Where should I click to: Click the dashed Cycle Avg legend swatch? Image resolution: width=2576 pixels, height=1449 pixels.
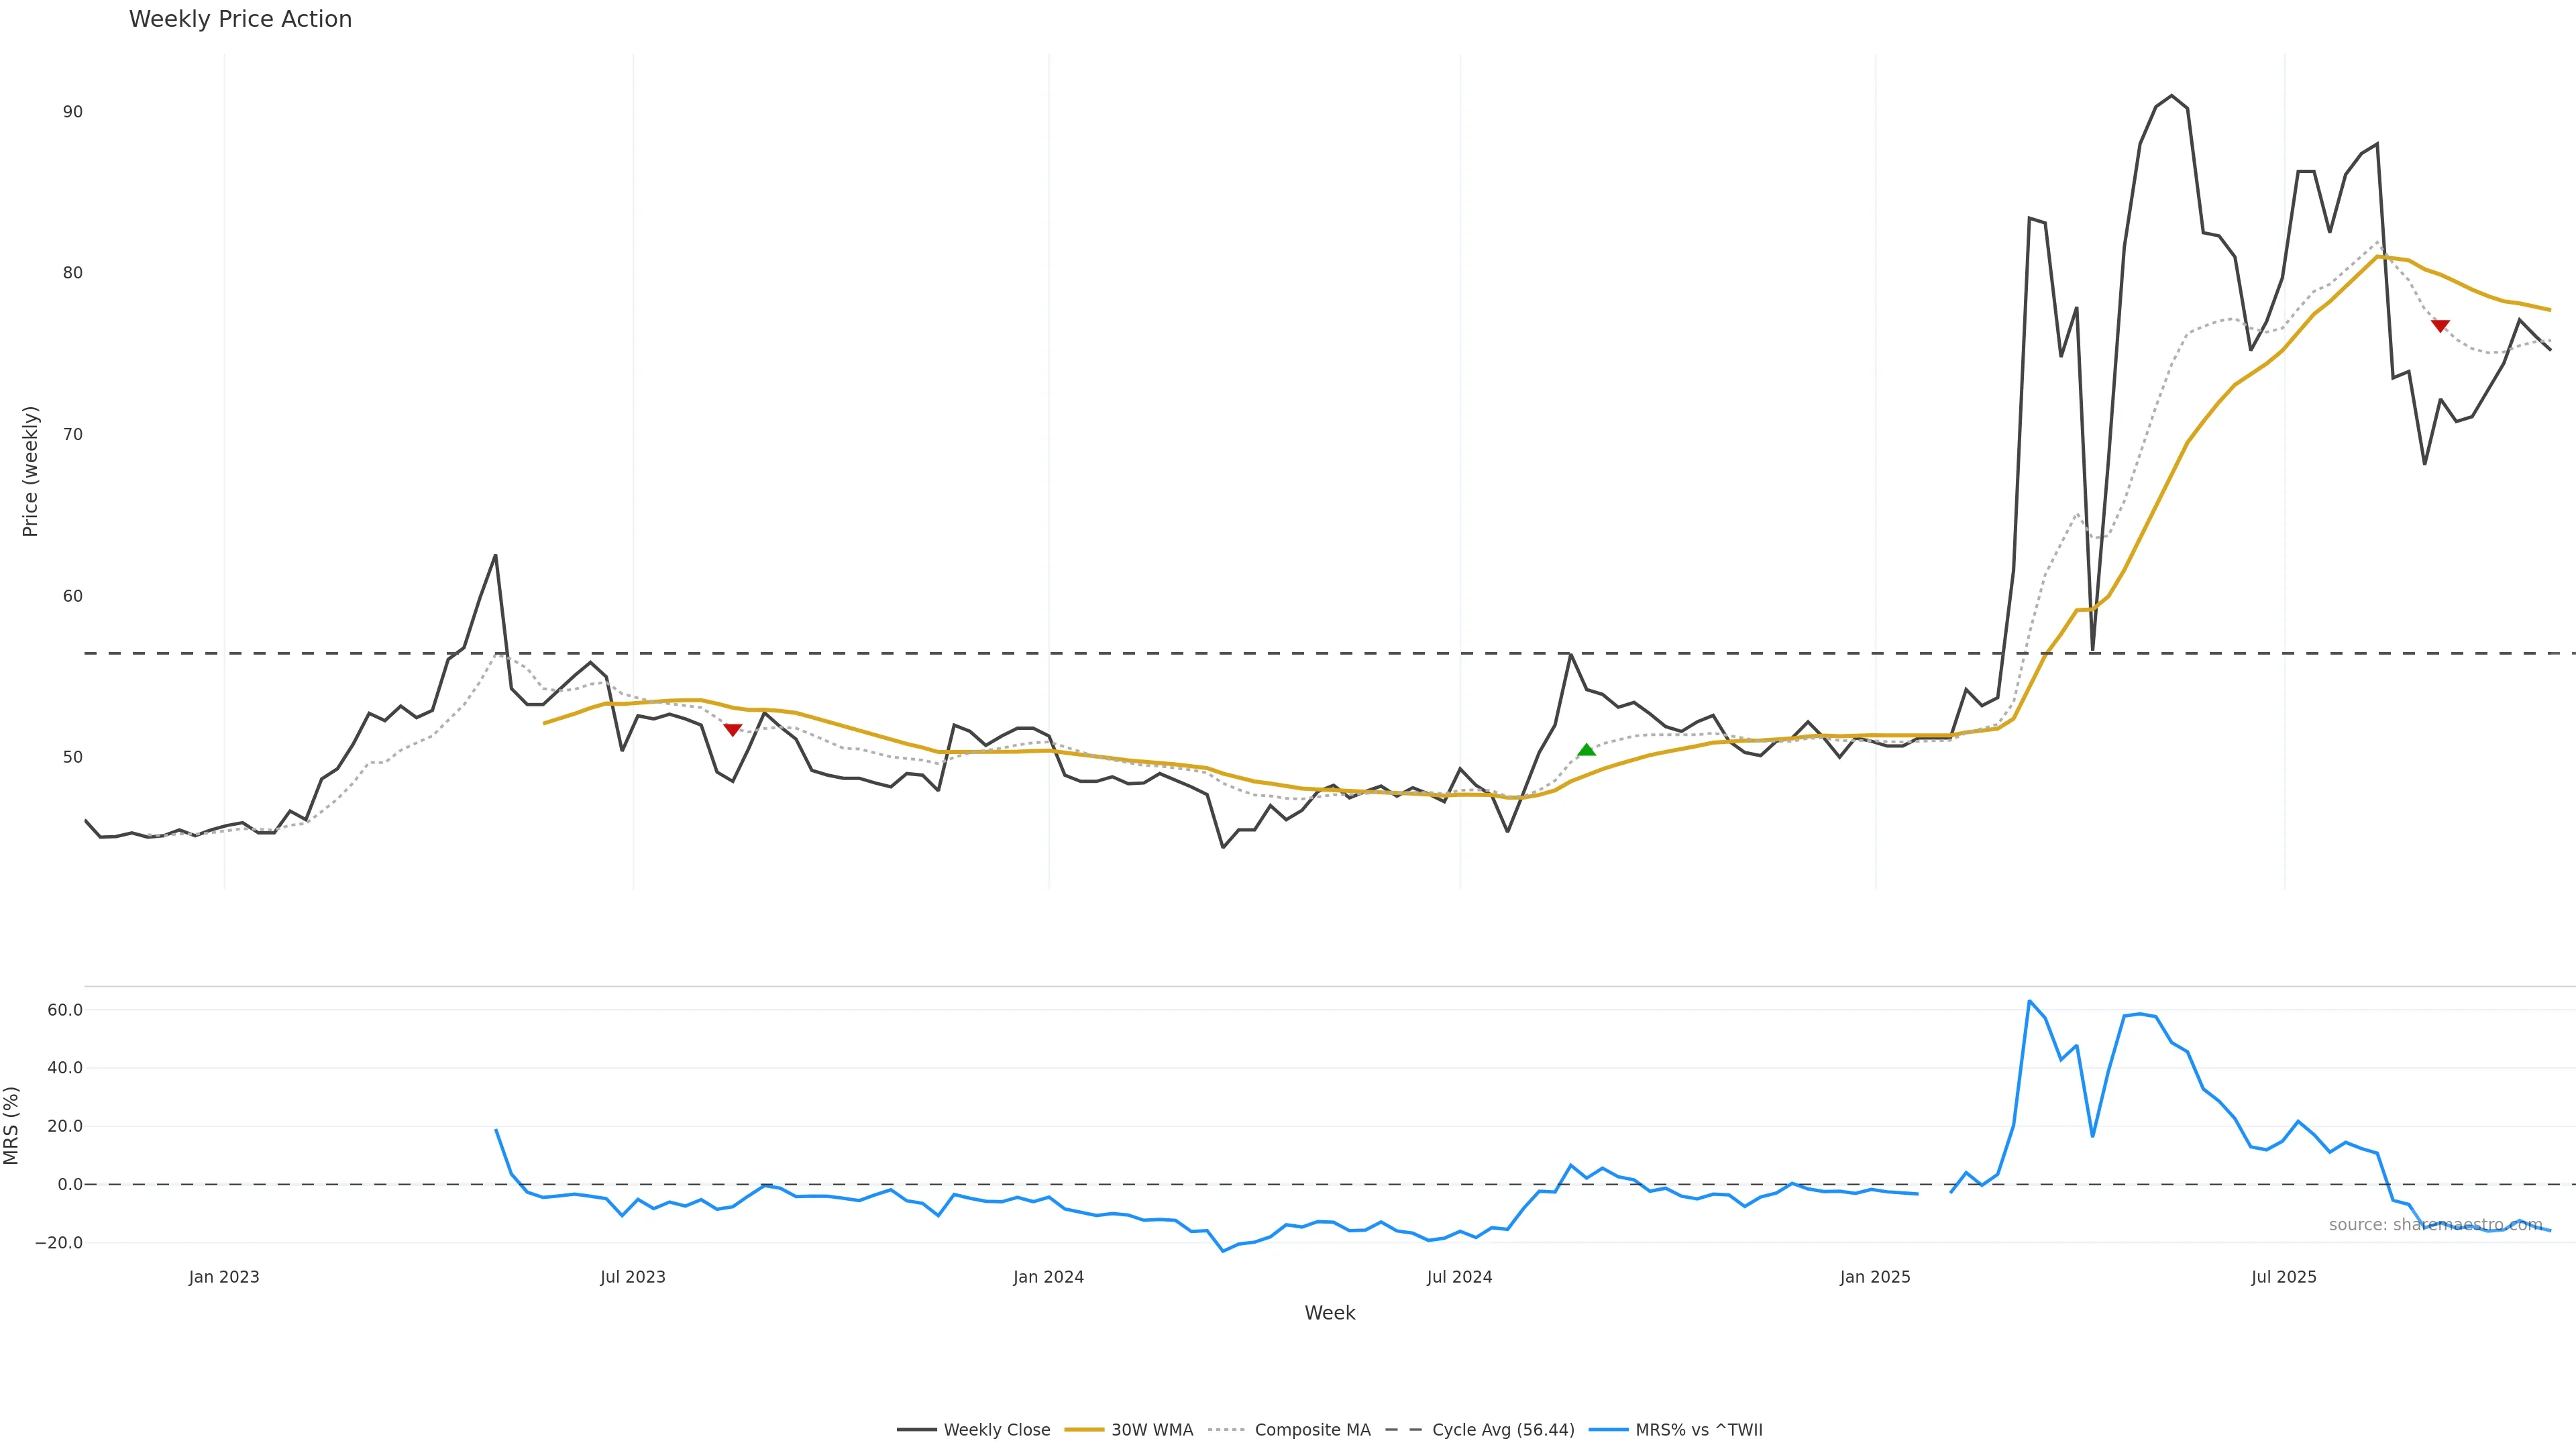click(1404, 1430)
